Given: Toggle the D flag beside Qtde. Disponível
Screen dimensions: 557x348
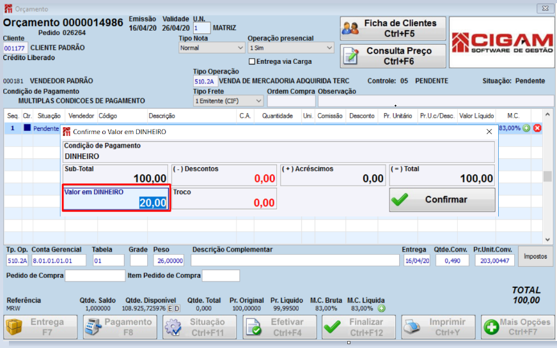Looking at the screenshot, I should pos(177,308).
